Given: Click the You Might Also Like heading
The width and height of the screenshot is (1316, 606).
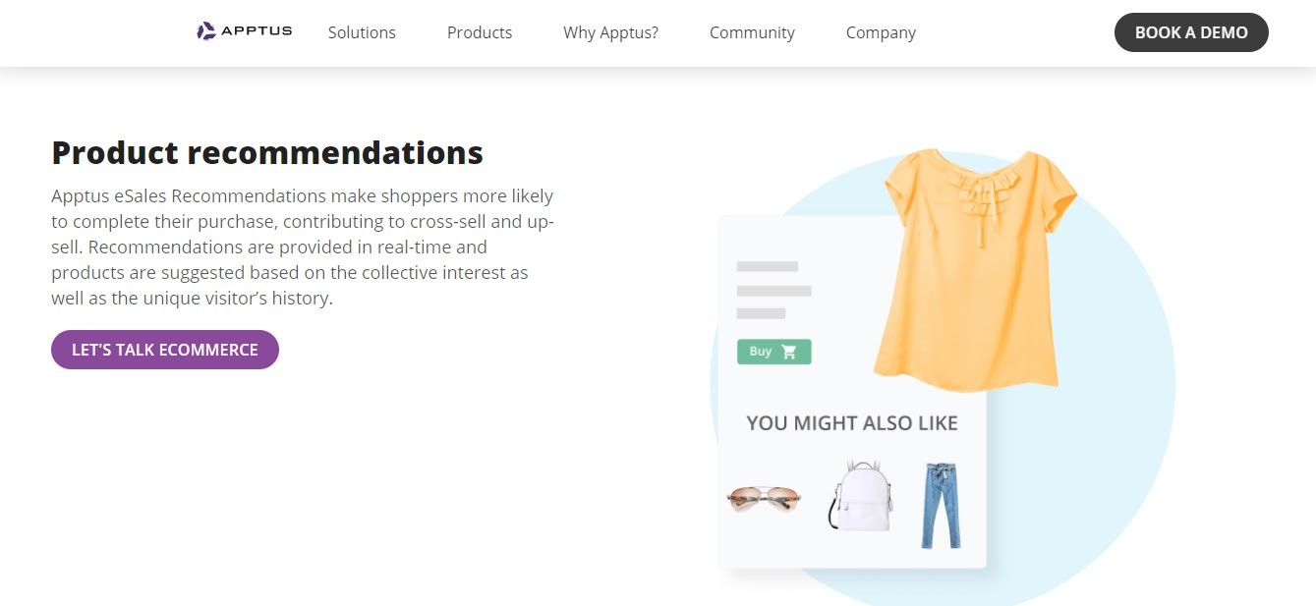Looking at the screenshot, I should tap(851, 423).
